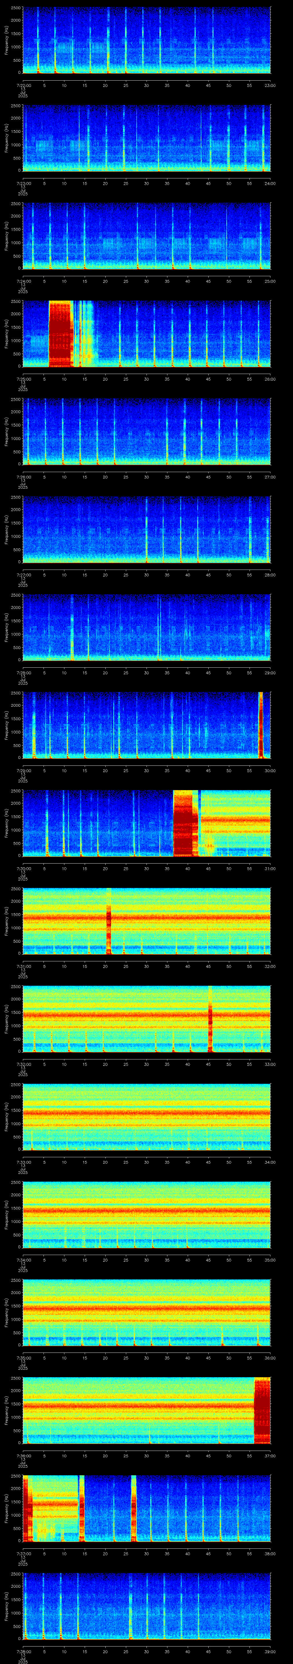The width and height of the screenshot is (293, 1664).
Task: Click the 7:33:00 start time label
Action: [x=23, y=1162]
